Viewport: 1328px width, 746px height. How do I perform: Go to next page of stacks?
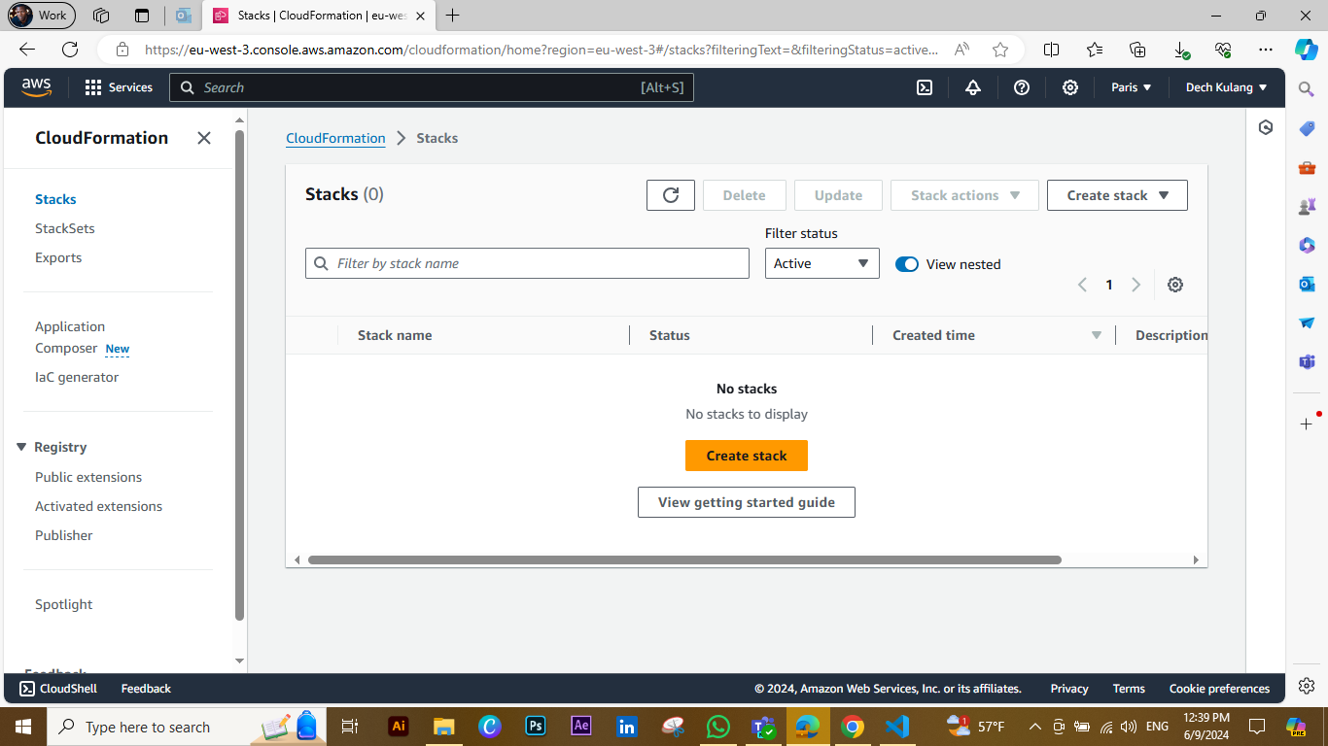click(x=1136, y=285)
